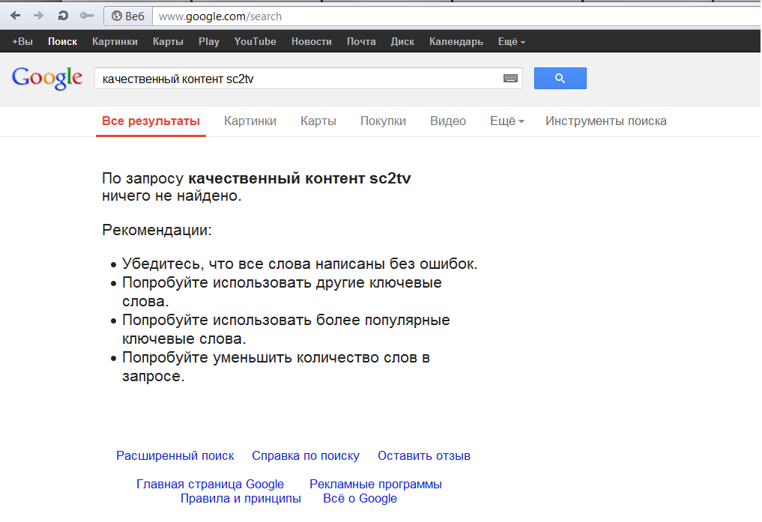The height and width of the screenshot is (522, 762).
Task: Click bold query text качественный контент sc2tv
Action: (x=300, y=178)
